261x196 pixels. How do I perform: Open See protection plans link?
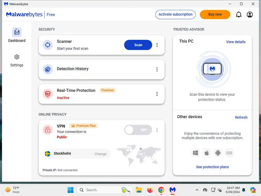(x=212, y=167)
